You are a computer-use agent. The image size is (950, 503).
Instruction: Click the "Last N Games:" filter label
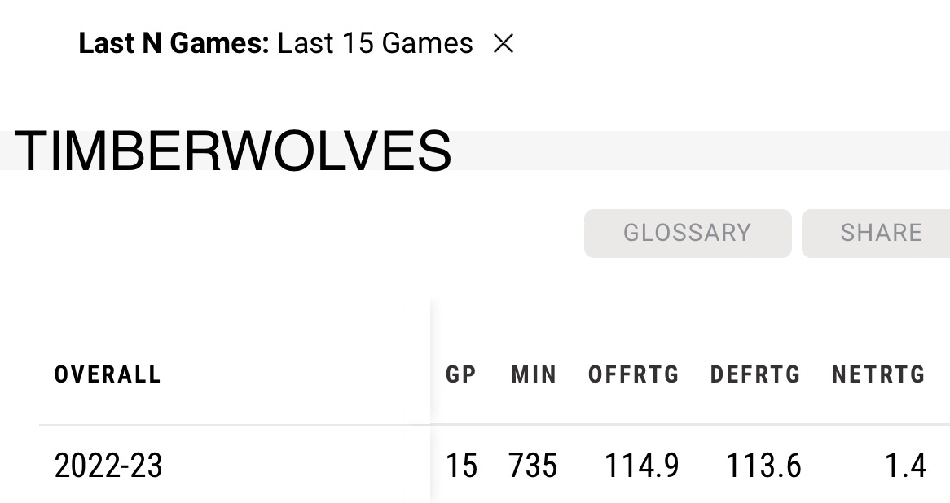click(174, 44)
